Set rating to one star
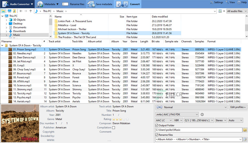The width and height of the screenshot is (248, 143). click(x=114, y=119)
